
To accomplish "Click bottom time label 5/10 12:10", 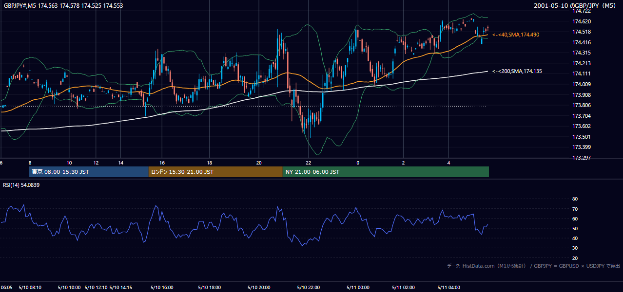I will point(96,288).
